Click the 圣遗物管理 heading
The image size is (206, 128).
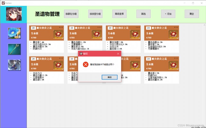pos(47,14)
